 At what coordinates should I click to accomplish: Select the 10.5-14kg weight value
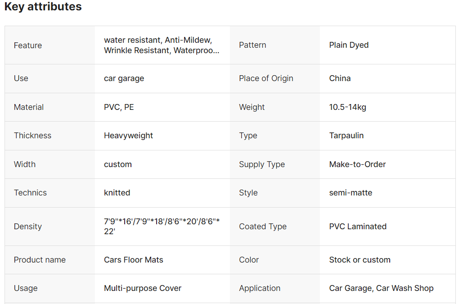(347, 107)
